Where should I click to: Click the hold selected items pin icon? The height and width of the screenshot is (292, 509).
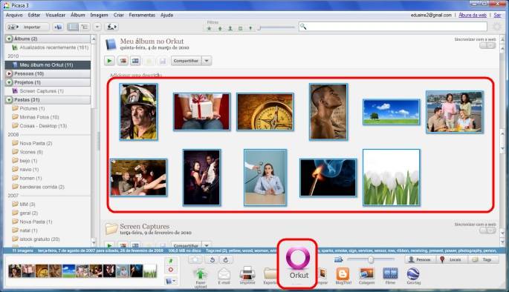point(171,261)
